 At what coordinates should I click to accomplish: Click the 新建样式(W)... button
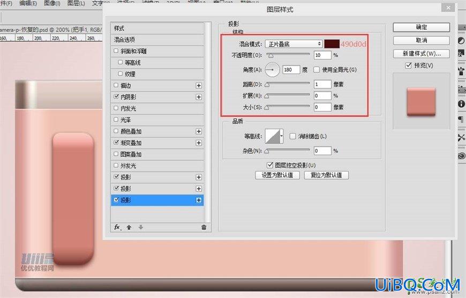(422, 54)
